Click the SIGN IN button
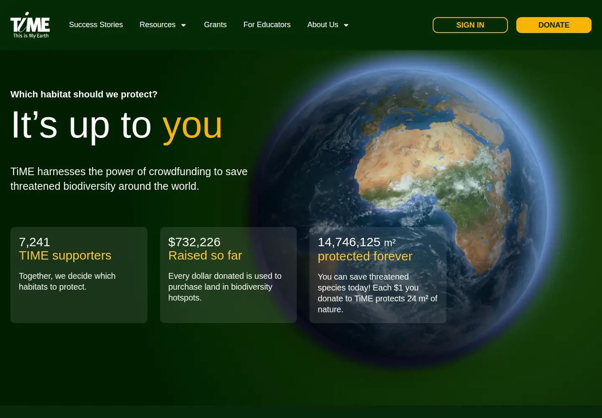 pos(470,25)
